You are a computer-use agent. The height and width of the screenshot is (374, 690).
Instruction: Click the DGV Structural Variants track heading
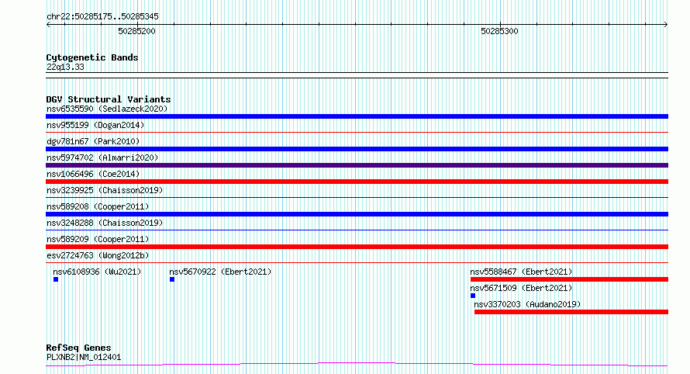tap(109, 99)
